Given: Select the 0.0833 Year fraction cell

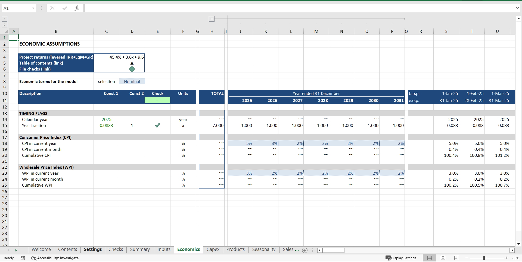Looking at the screenshot, I should coord(106,125).
